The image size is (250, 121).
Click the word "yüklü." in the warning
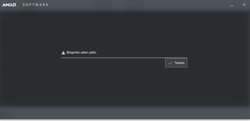[92, 52]
